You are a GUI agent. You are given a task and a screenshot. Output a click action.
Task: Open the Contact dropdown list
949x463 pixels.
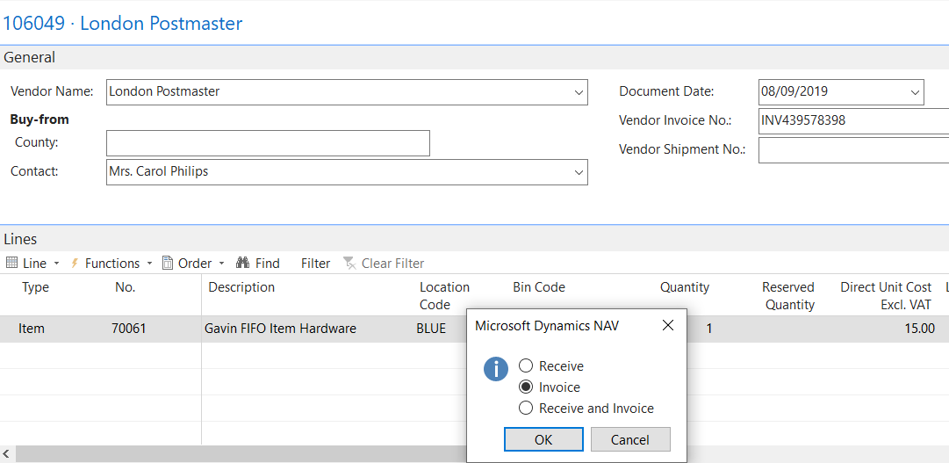tap(579, 172)
